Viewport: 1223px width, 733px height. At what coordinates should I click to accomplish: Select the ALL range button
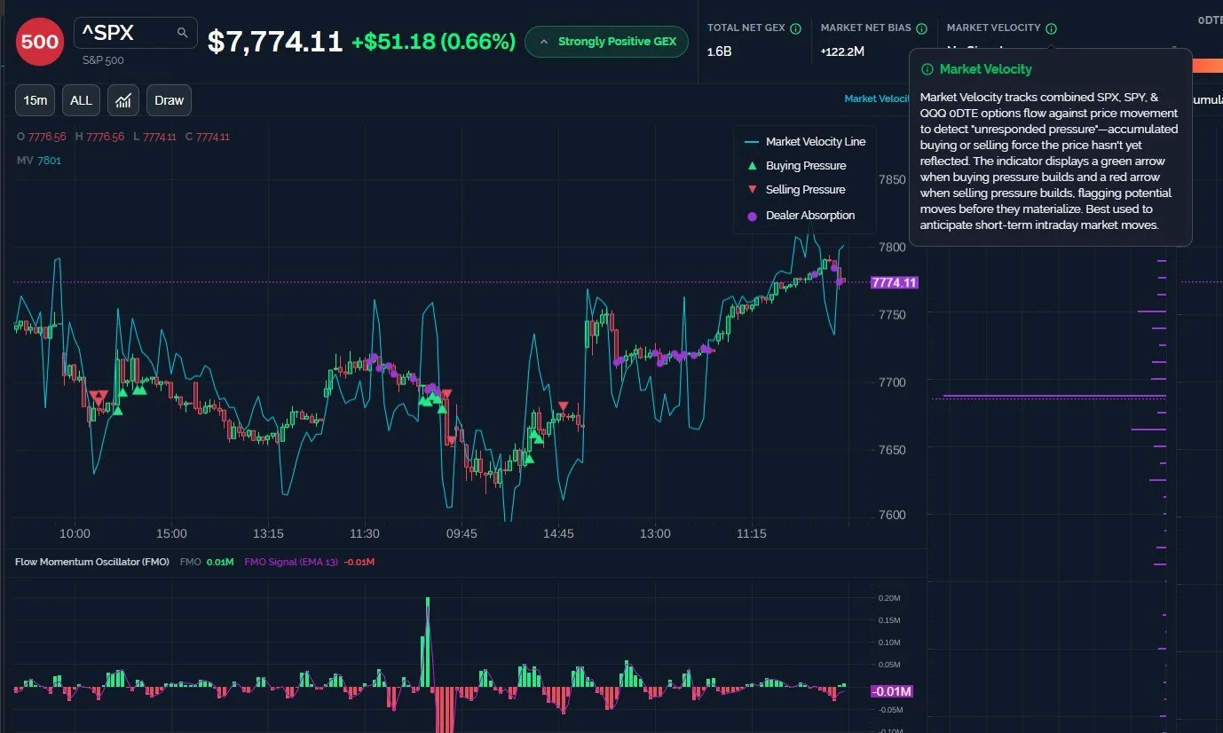[81, 100]
